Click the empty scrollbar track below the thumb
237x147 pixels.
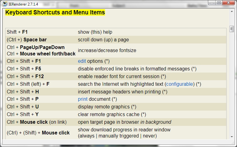click(x=231, y=92)
